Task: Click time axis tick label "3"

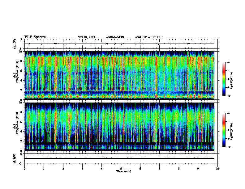Action: (x=82, y=169)
